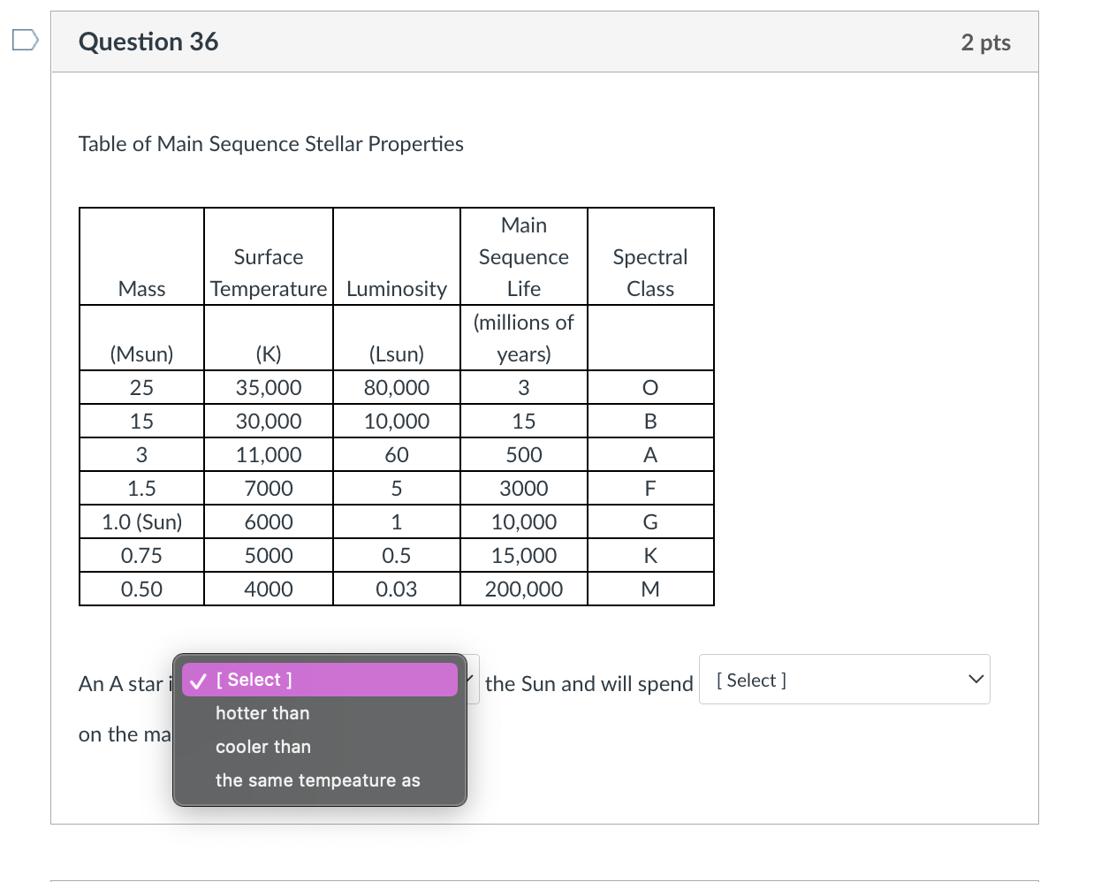
Task: Click the checkmark icon next to [ Select ]
Action: pyautogui.click(x=197, y=680)
